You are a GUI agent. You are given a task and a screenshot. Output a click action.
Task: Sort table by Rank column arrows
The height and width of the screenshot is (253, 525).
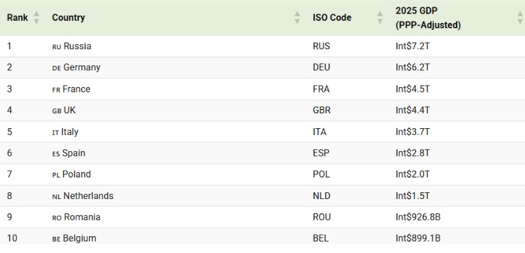pyautogui.click(x=37, y=18)
